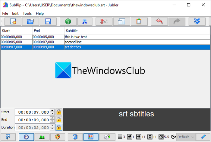Click the line width icon showing 11
The width and height of the screenshot is (211, 142).
(139, 137)
